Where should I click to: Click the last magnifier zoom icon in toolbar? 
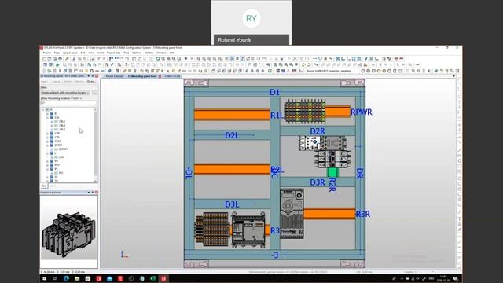tap(179, 59)
